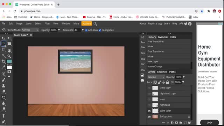Show the nighstand copy layer
The width and height of the screenshot is (224, 126).
149,93
